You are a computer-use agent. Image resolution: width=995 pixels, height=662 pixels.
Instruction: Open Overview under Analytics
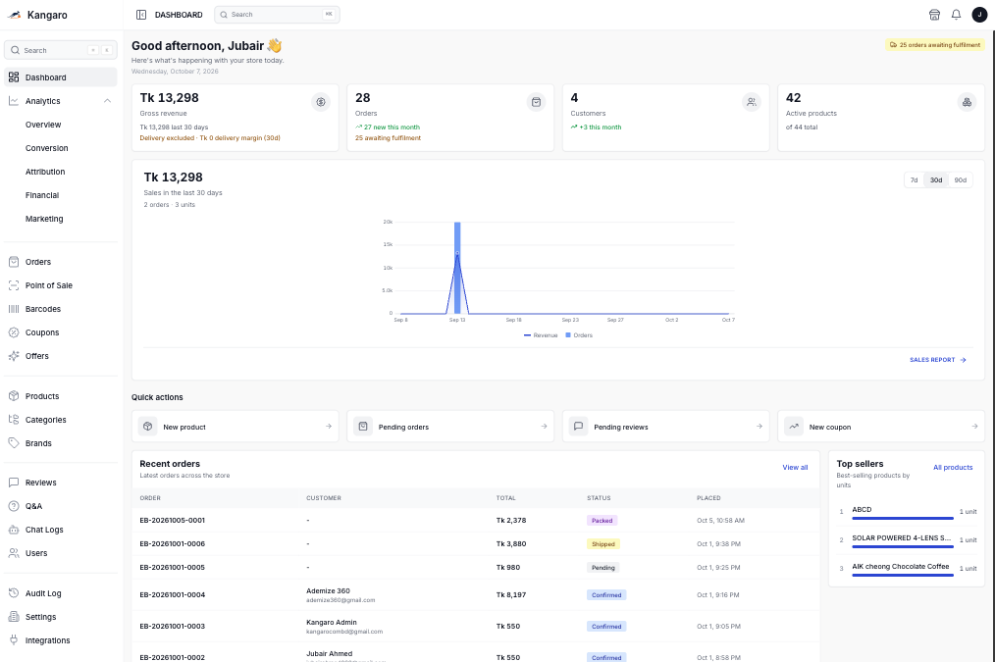point(43,125)
